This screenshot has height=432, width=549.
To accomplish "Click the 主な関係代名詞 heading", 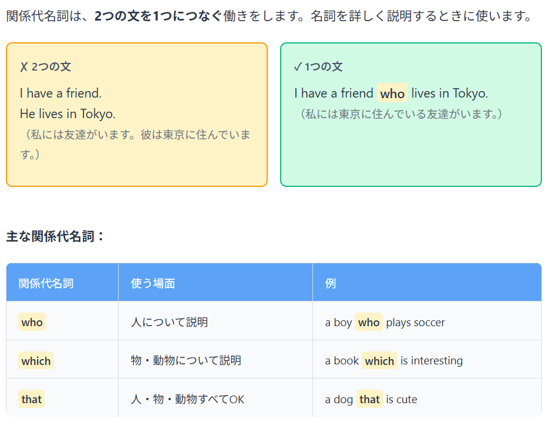I will coord(55,237).
